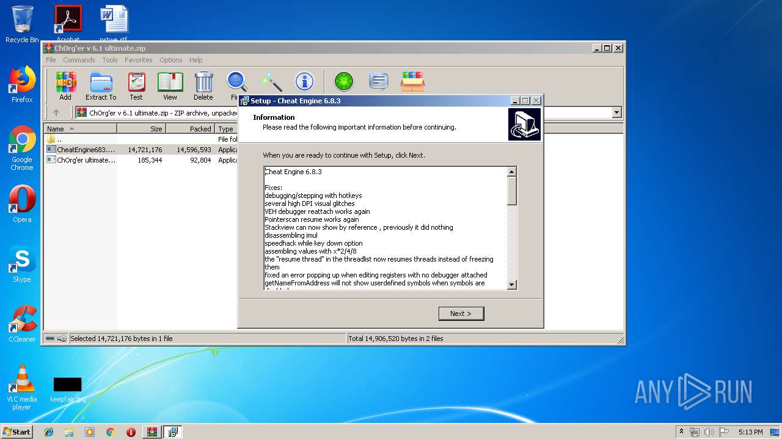The image size is (782, 440).
Task: Click the 92,804 packed size cell
Action: 200,160
